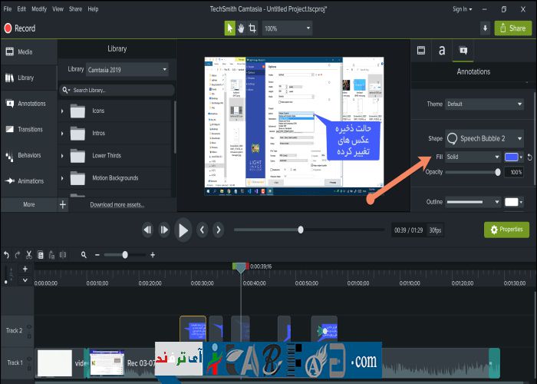Toggle visibility eye on Track 2

pyautogui.click(x=30, y=326)
